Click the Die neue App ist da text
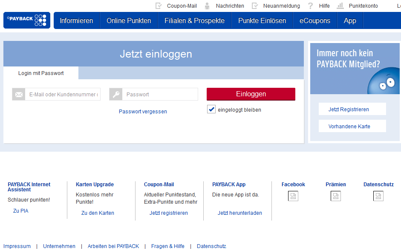401x251 pixels. click(x=236, y=195)
